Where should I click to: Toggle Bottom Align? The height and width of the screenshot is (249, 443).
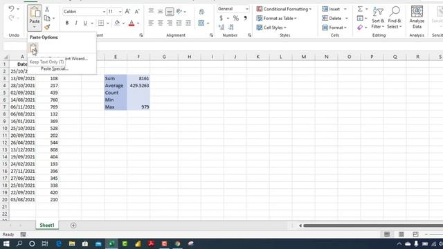pos(170,12)
